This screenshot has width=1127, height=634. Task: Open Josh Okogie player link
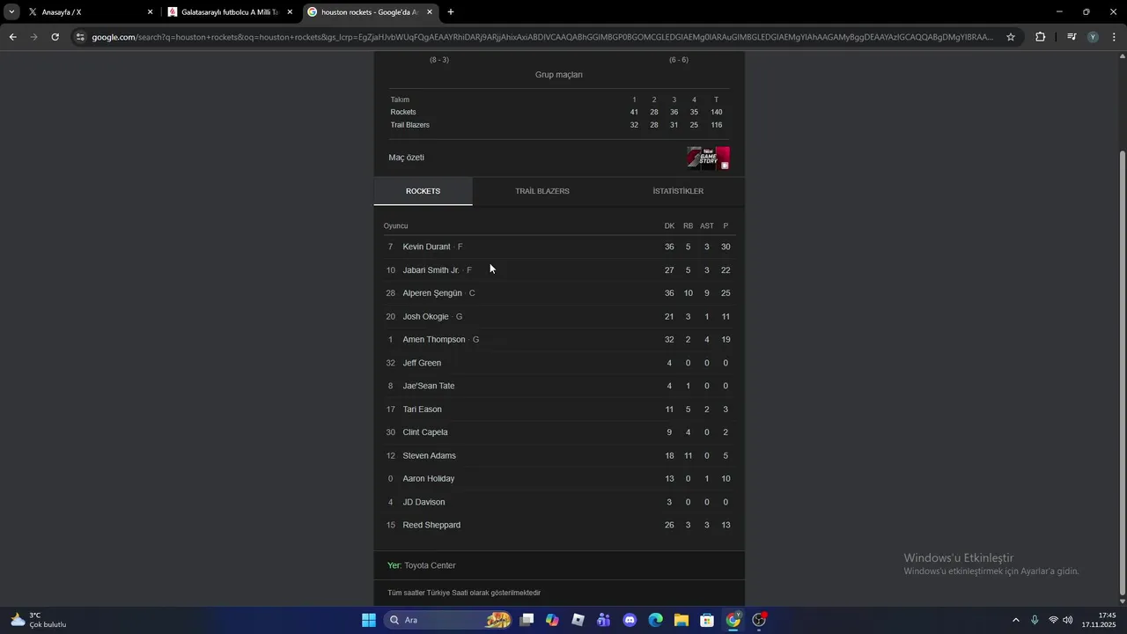(425, 317)
